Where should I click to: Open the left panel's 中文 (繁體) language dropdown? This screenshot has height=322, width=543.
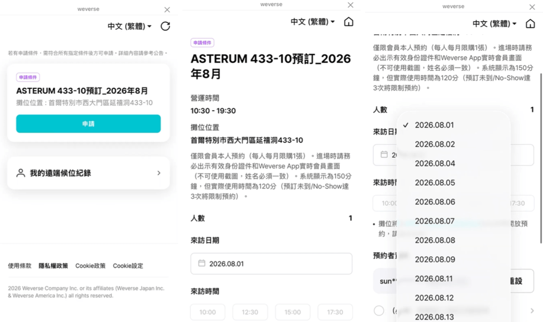click(129, 26)
